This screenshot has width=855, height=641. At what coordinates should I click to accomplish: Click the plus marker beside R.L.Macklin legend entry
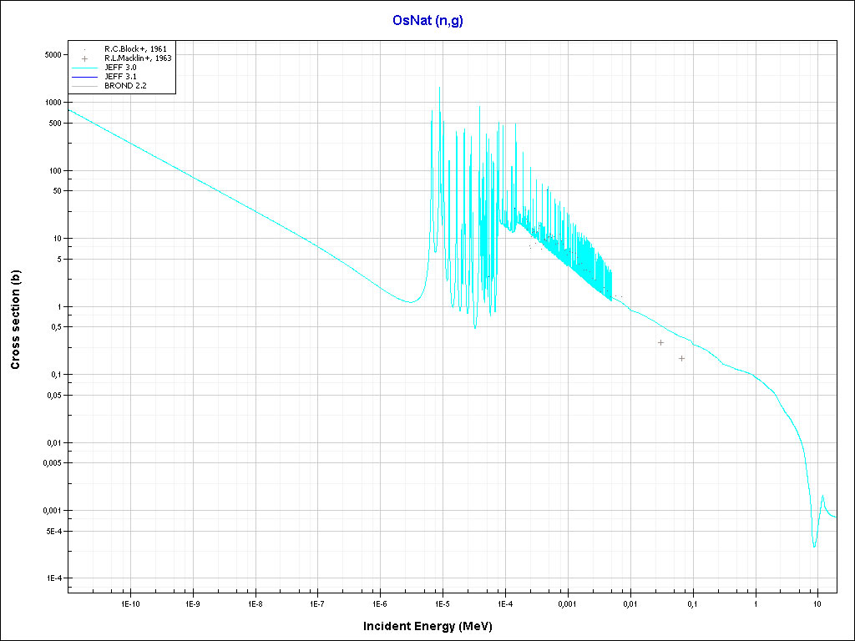tap(84, 58)
